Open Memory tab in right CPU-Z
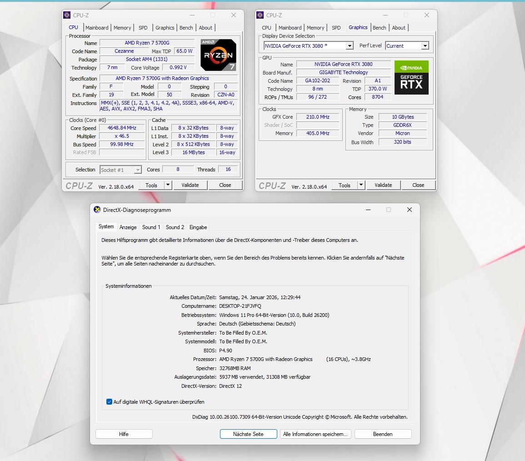Image resolution: width=525 pixels, height=461 pixels. 315,28
